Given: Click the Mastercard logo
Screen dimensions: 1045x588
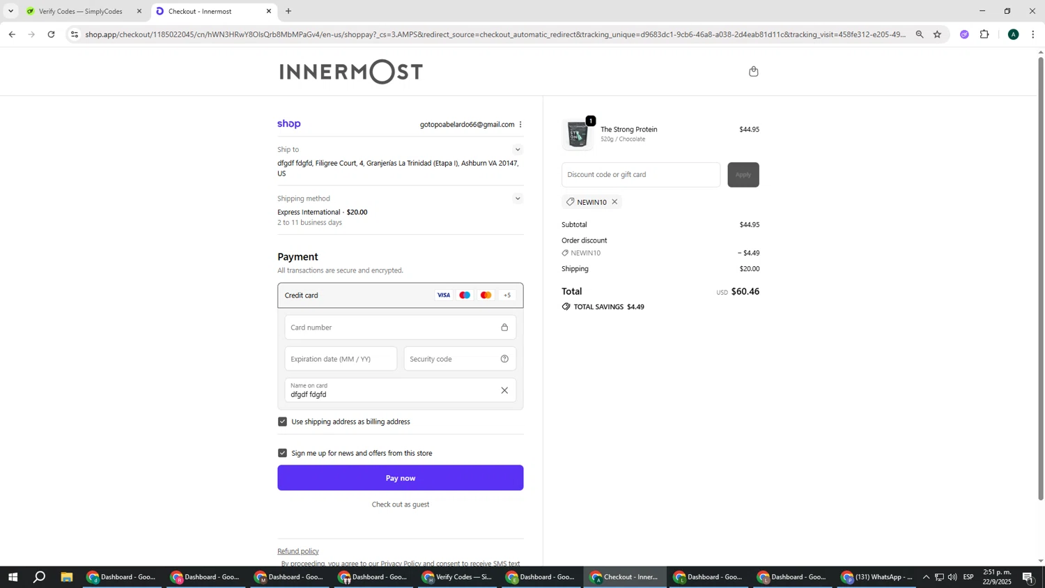Looking at the screenshot, I should [x=486, y=295].
